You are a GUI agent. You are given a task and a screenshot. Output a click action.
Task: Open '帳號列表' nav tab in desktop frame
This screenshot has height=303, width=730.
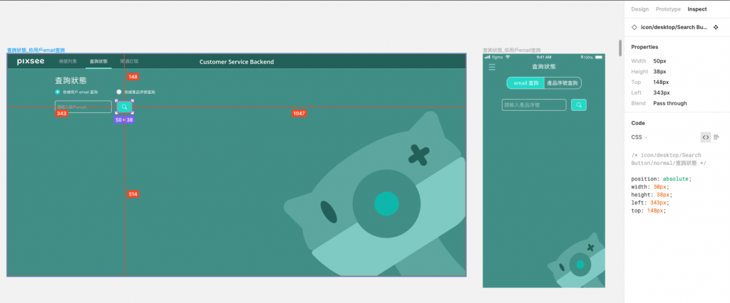pos(68,61)
